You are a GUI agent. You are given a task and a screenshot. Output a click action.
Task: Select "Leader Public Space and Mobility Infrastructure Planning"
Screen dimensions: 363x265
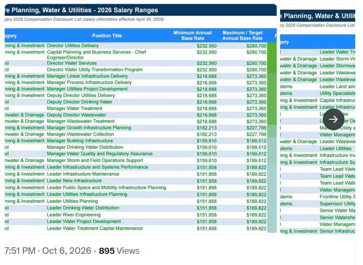pyautogui.click(x=106, y=188)
